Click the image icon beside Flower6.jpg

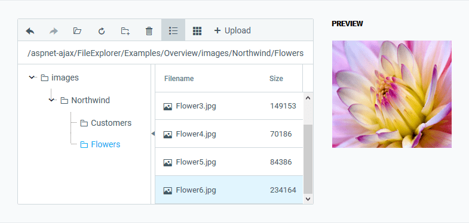[168, 190]
